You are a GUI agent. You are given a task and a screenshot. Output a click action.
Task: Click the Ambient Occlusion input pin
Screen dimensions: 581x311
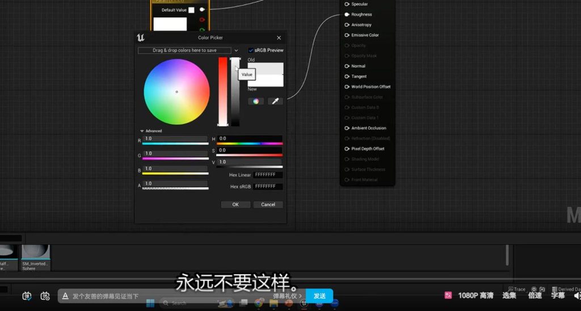tap(347, 128)
